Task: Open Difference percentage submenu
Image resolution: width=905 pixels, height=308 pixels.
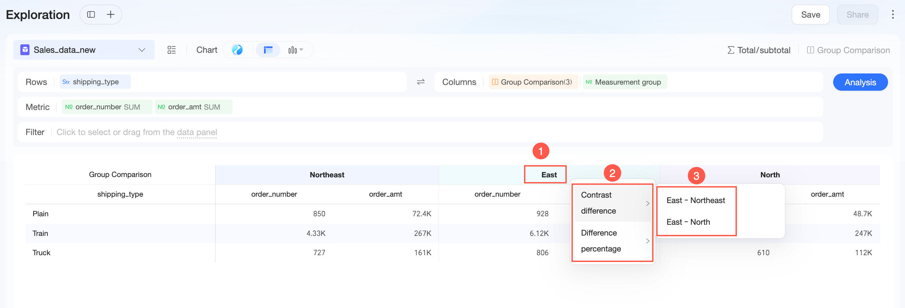Action: [612, 241]
